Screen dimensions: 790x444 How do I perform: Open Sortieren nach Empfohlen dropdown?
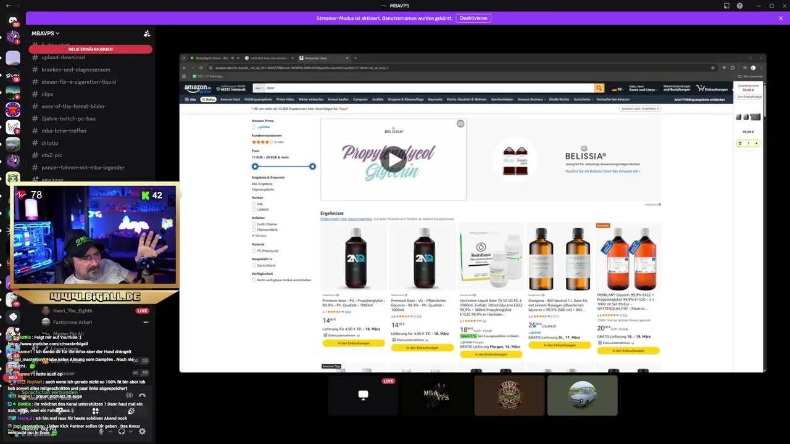(x=640, y=109)
